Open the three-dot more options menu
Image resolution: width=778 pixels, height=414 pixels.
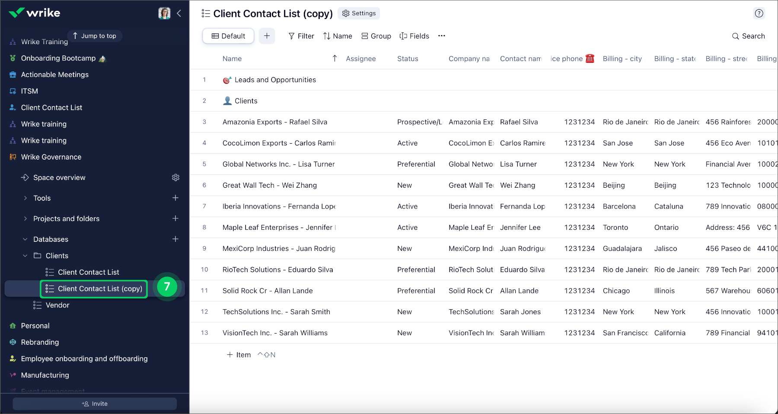[441, 36]
